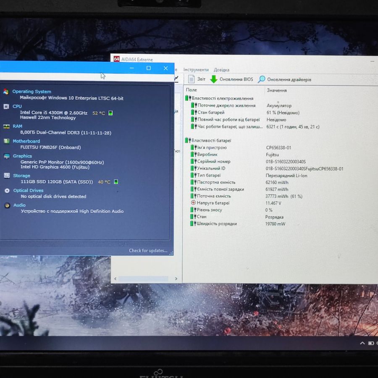Screen dimensions: 378x378
Task: Select the Поточна ємність row
Action: pyautogui.click(x=246, y=196)
